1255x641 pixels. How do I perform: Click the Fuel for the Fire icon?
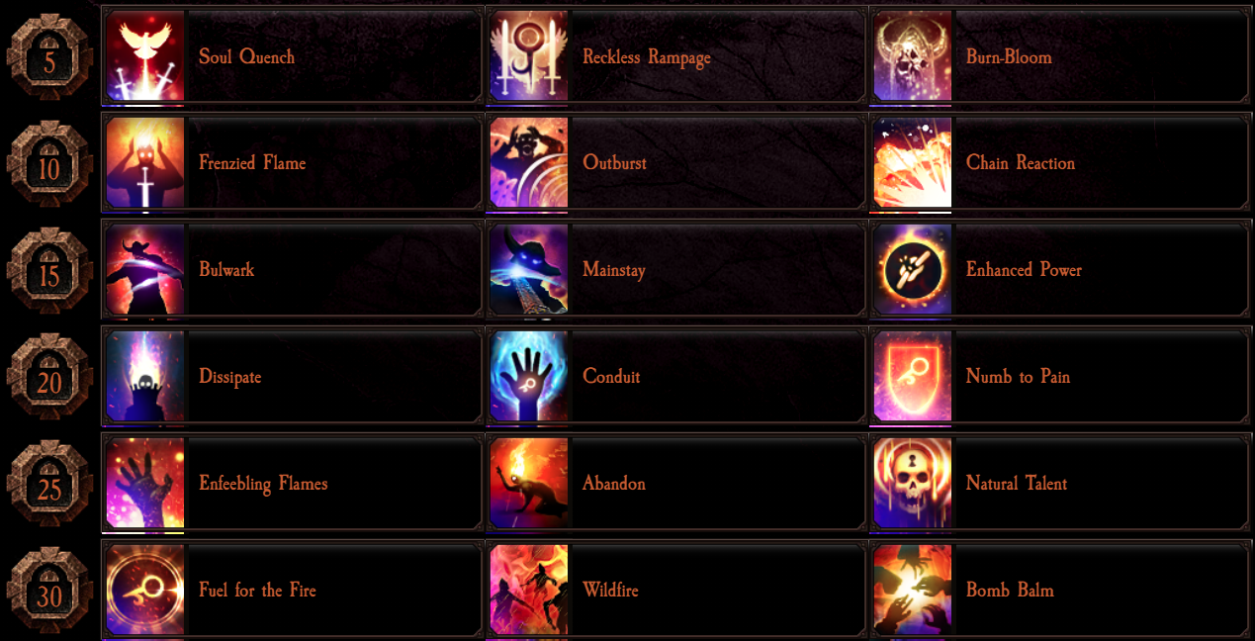145,591
